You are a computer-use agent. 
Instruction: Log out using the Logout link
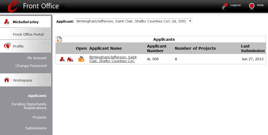235,5
